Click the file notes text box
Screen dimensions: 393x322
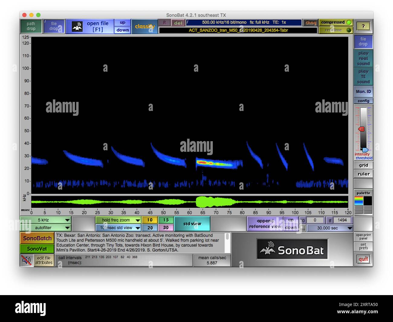140,243
